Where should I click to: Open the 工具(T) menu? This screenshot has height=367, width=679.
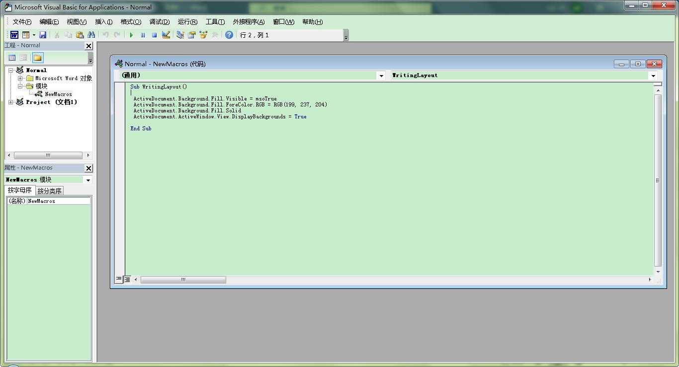click(x=215, y=22)
